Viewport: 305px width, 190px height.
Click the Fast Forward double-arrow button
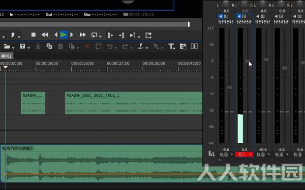82,35
